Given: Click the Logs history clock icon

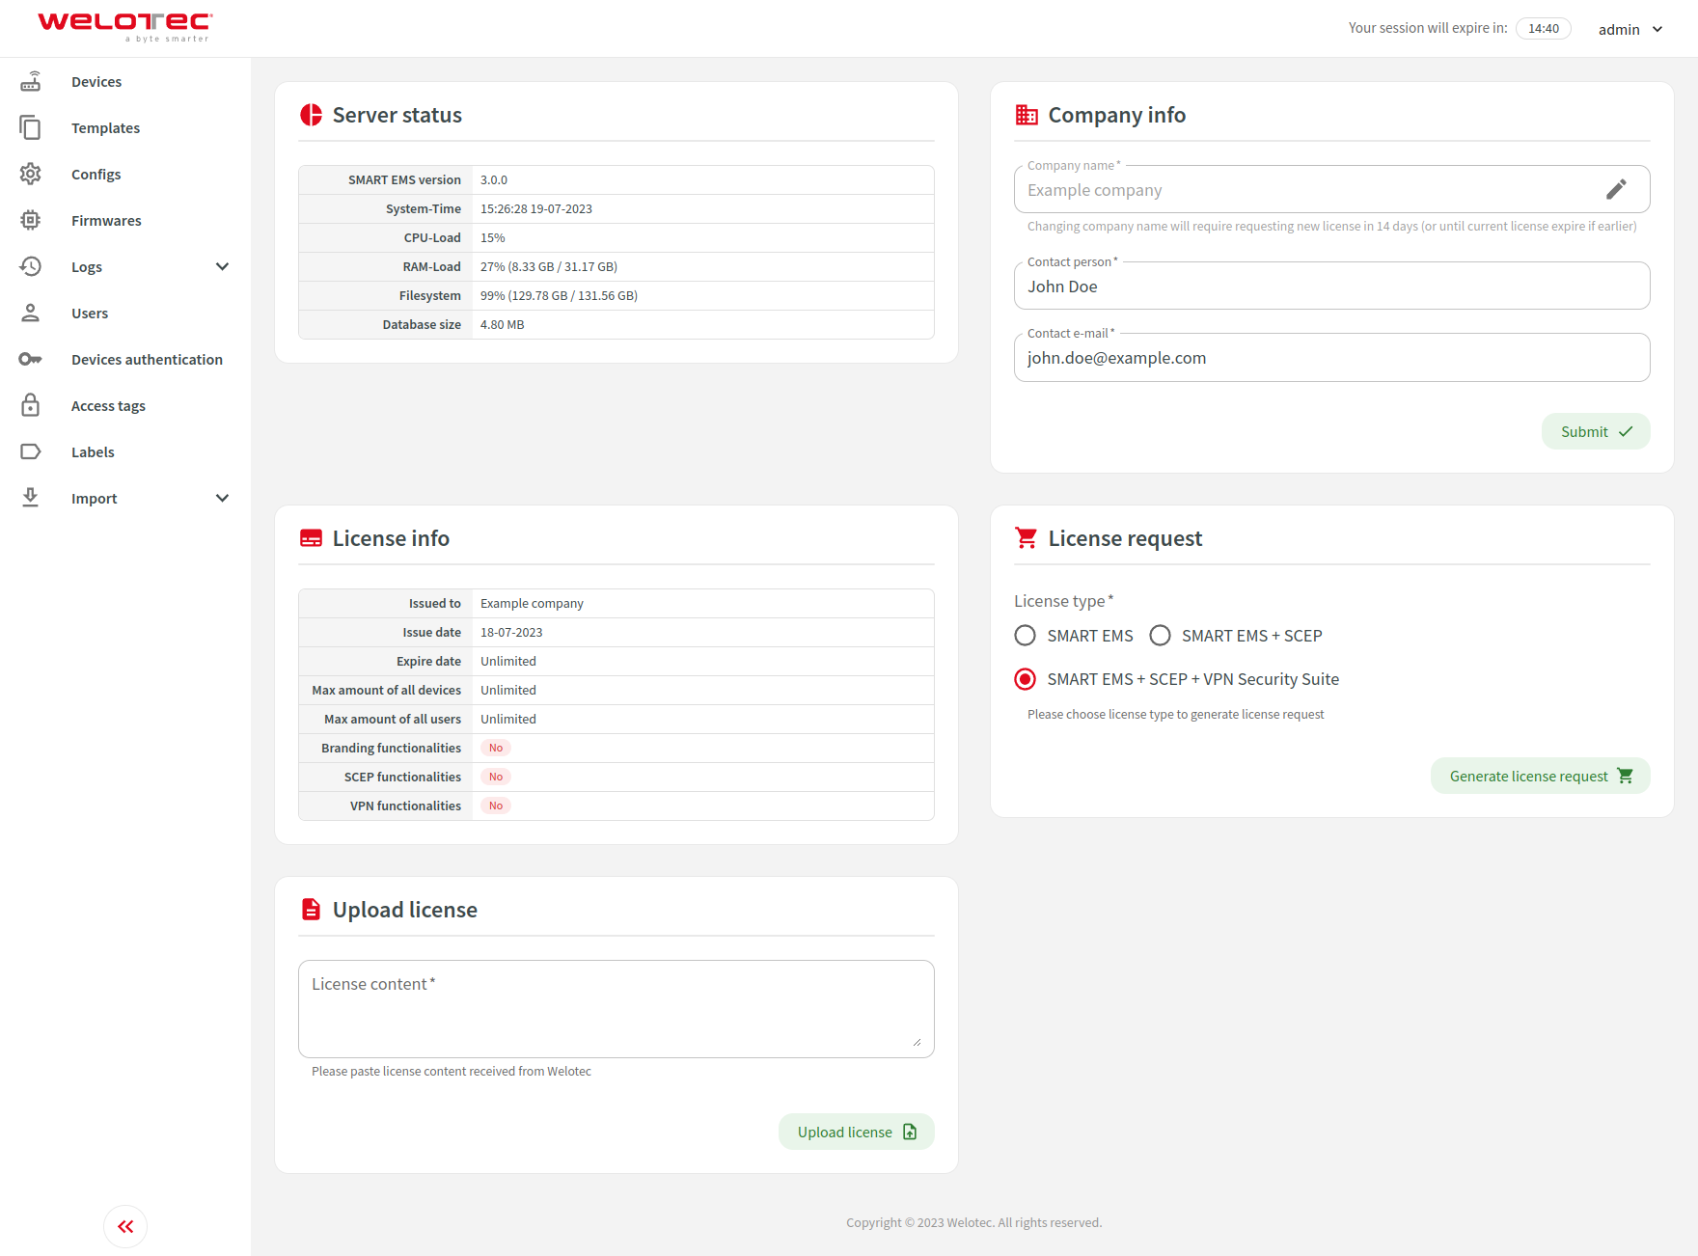Looking at the screenshot, I should click(x=31, y=267).
